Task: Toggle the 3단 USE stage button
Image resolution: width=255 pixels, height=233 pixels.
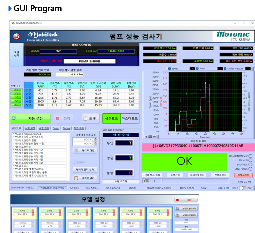Action: point(16,97)
